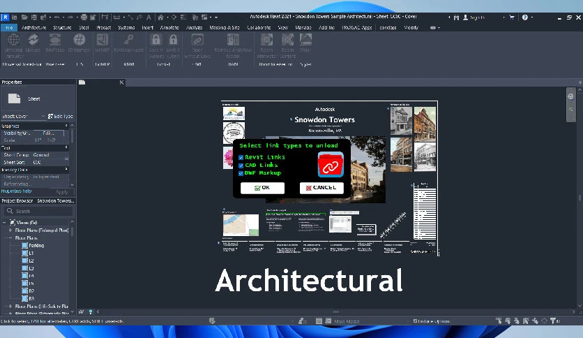The image size is (583, 338).
Task: Uncheck the Revit Links checkbox
Action: click(x=241, y=157)
